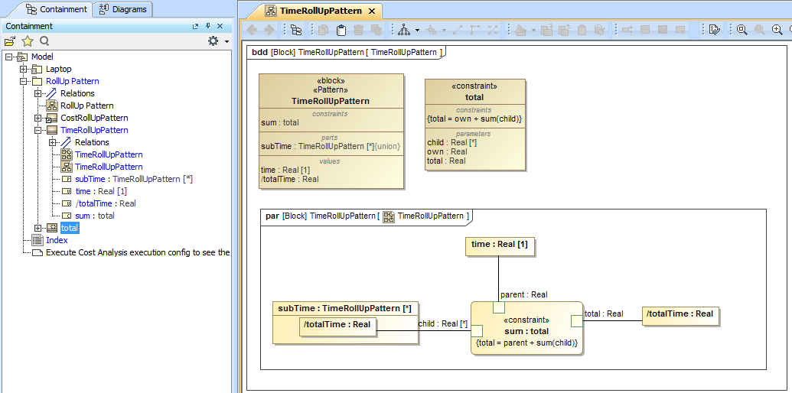Select the total constraint block in diagram
The width and height of the screenshot is (792, 393).
474,97
